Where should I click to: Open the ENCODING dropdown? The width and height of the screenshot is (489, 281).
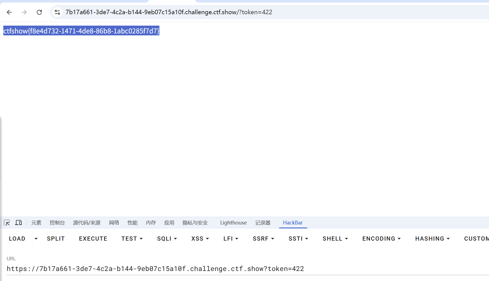pyautogui.click(x=381, y=239)
